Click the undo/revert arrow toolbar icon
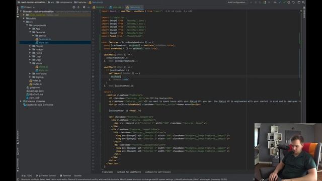This screenshot has width=322, height=181. point(293,2)
